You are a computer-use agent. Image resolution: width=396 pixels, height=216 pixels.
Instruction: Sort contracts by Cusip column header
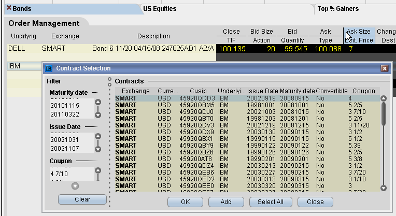[x=198, y=91]
